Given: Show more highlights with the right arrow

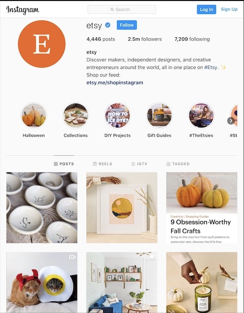Looking at the screenshot, I should tap(231, 121).
